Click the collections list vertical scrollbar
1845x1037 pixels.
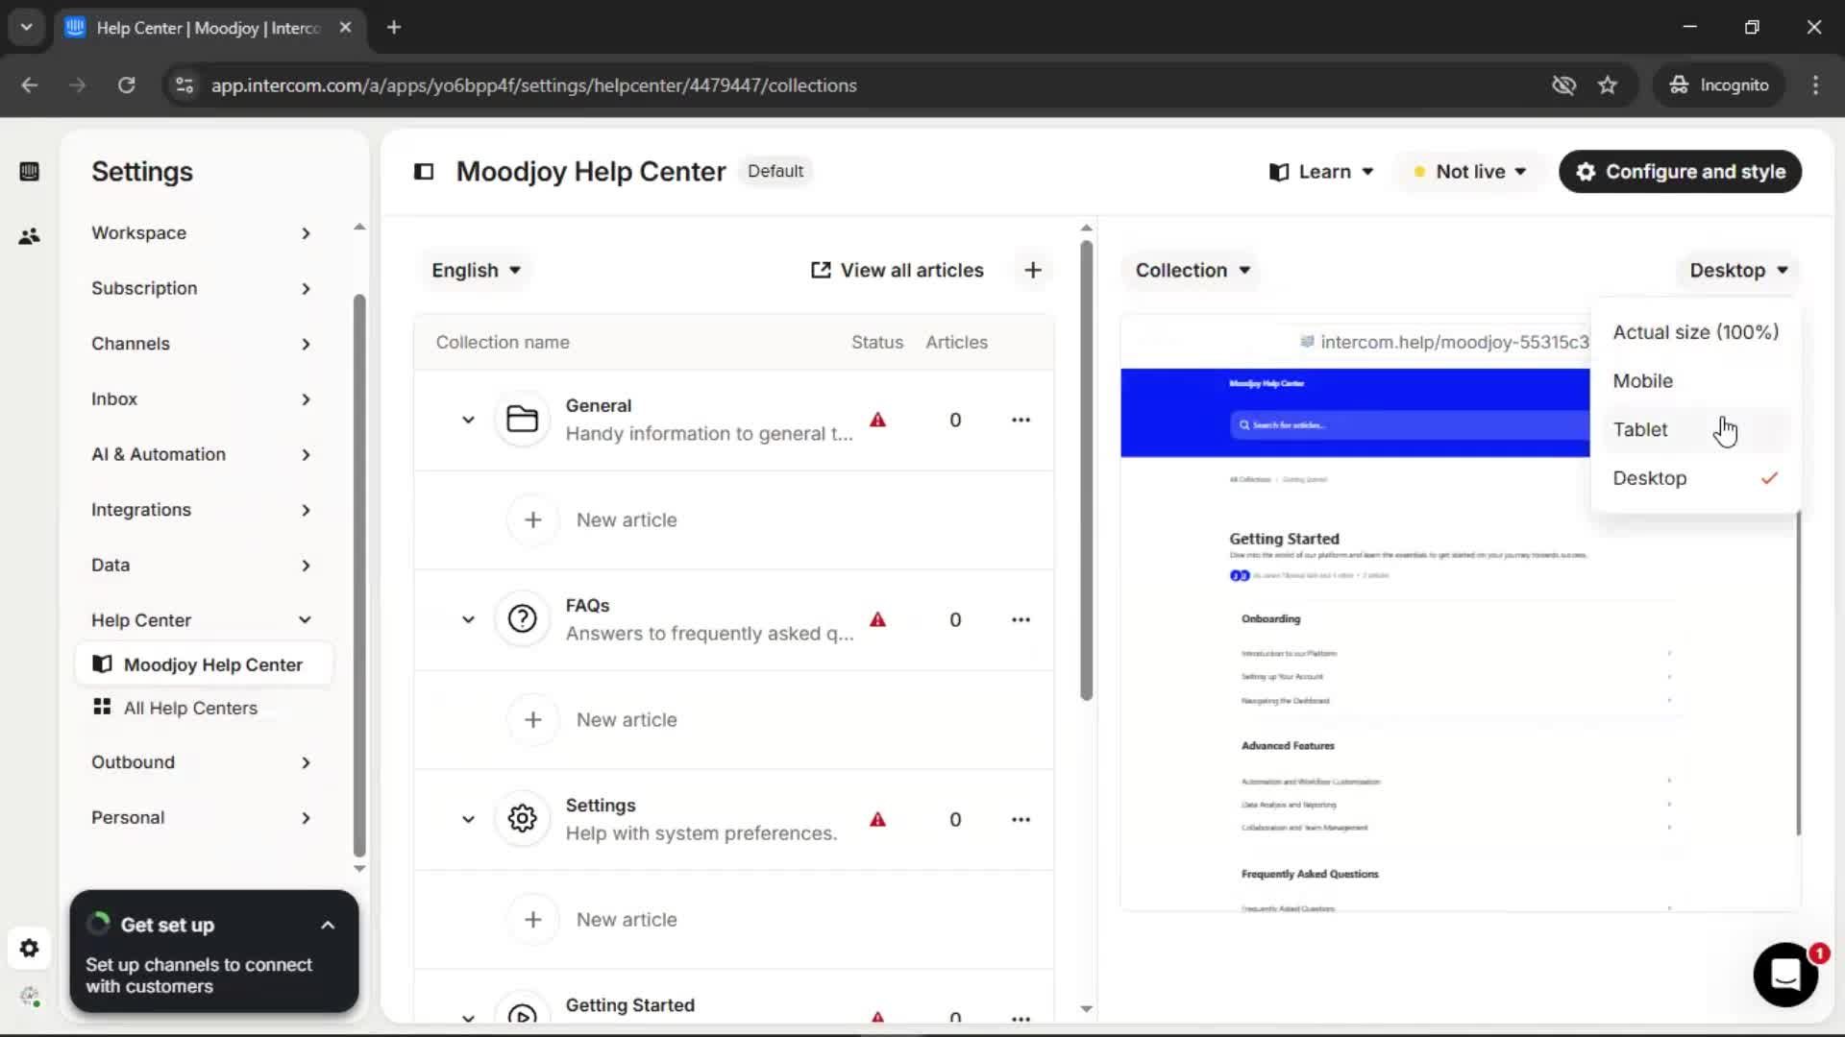(1086, 470)
